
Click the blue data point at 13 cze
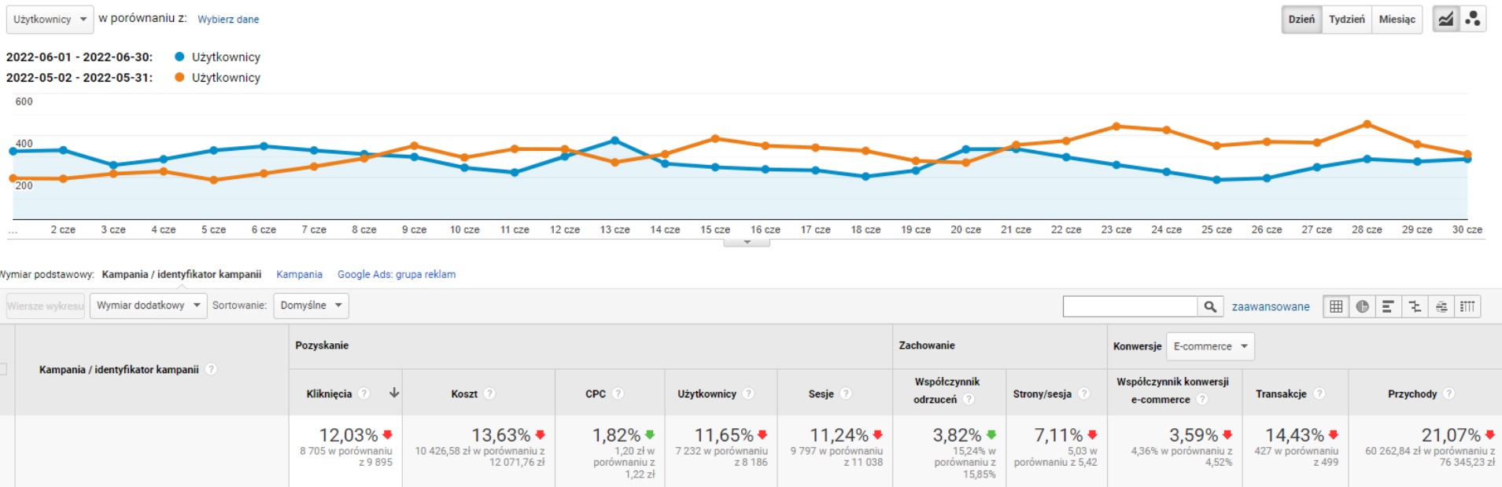point(614,141)
